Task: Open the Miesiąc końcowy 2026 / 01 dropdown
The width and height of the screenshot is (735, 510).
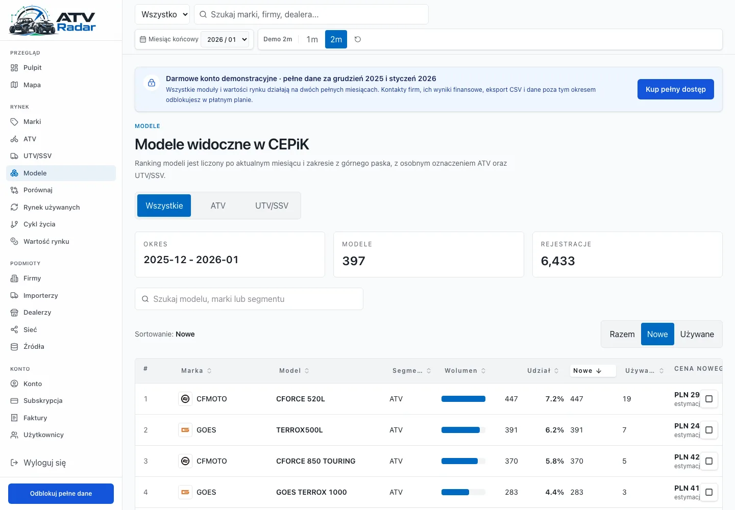Action: (225, 39)
